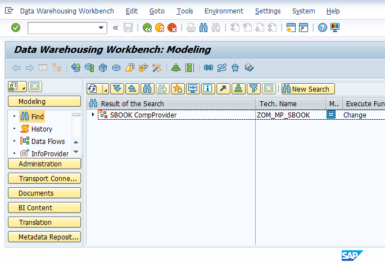The height and width of the screenshot is (262, 385).
Task: Click the green hierarchy pyramid icon in application toolbar
Action: [x=176, y=68]
